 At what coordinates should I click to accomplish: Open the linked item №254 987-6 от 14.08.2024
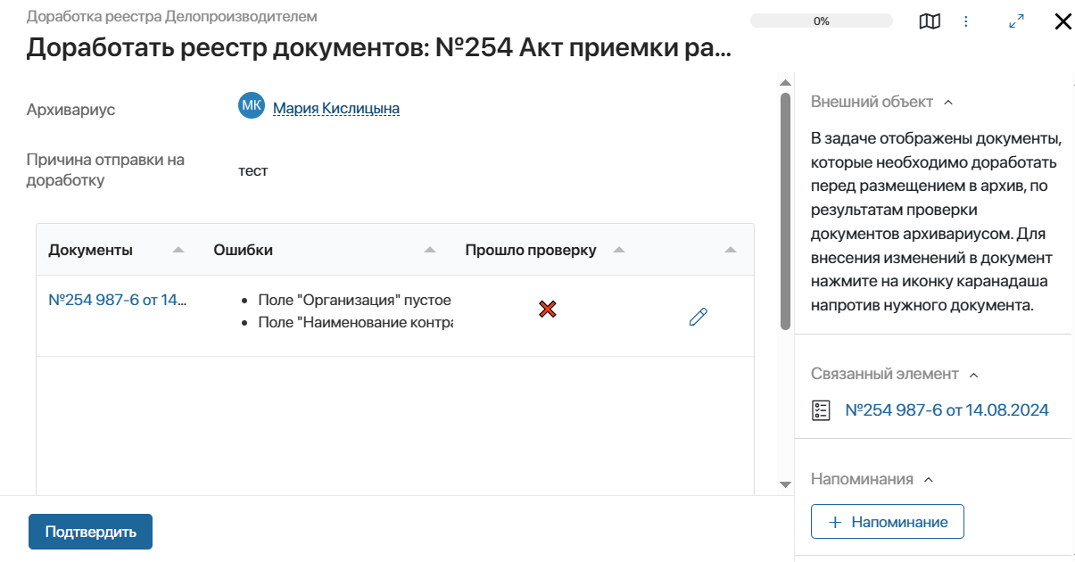coord(947,410)
